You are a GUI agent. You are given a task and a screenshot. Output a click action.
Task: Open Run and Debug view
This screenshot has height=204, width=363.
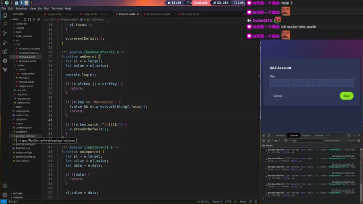click(x=5, y=42)
